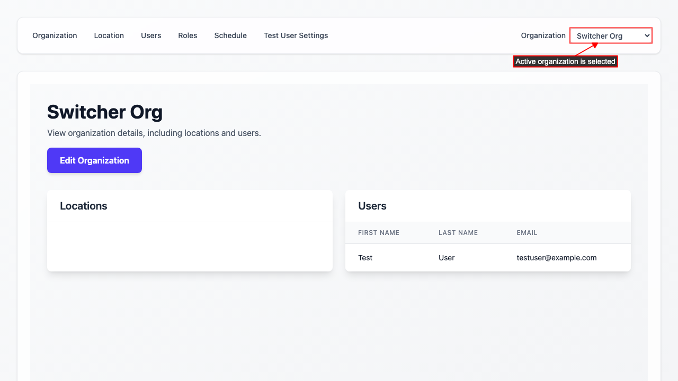
Task: Select the Locations panel header
Action: tap(84, 206)
